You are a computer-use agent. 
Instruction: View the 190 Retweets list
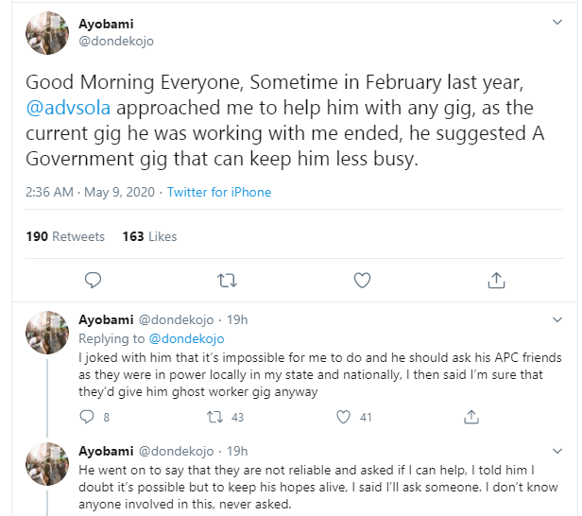coord(65,236)
